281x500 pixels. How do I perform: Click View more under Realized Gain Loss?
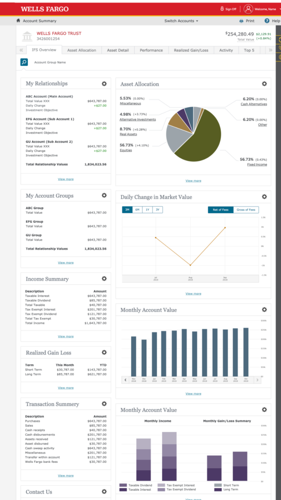pos(66,388)
